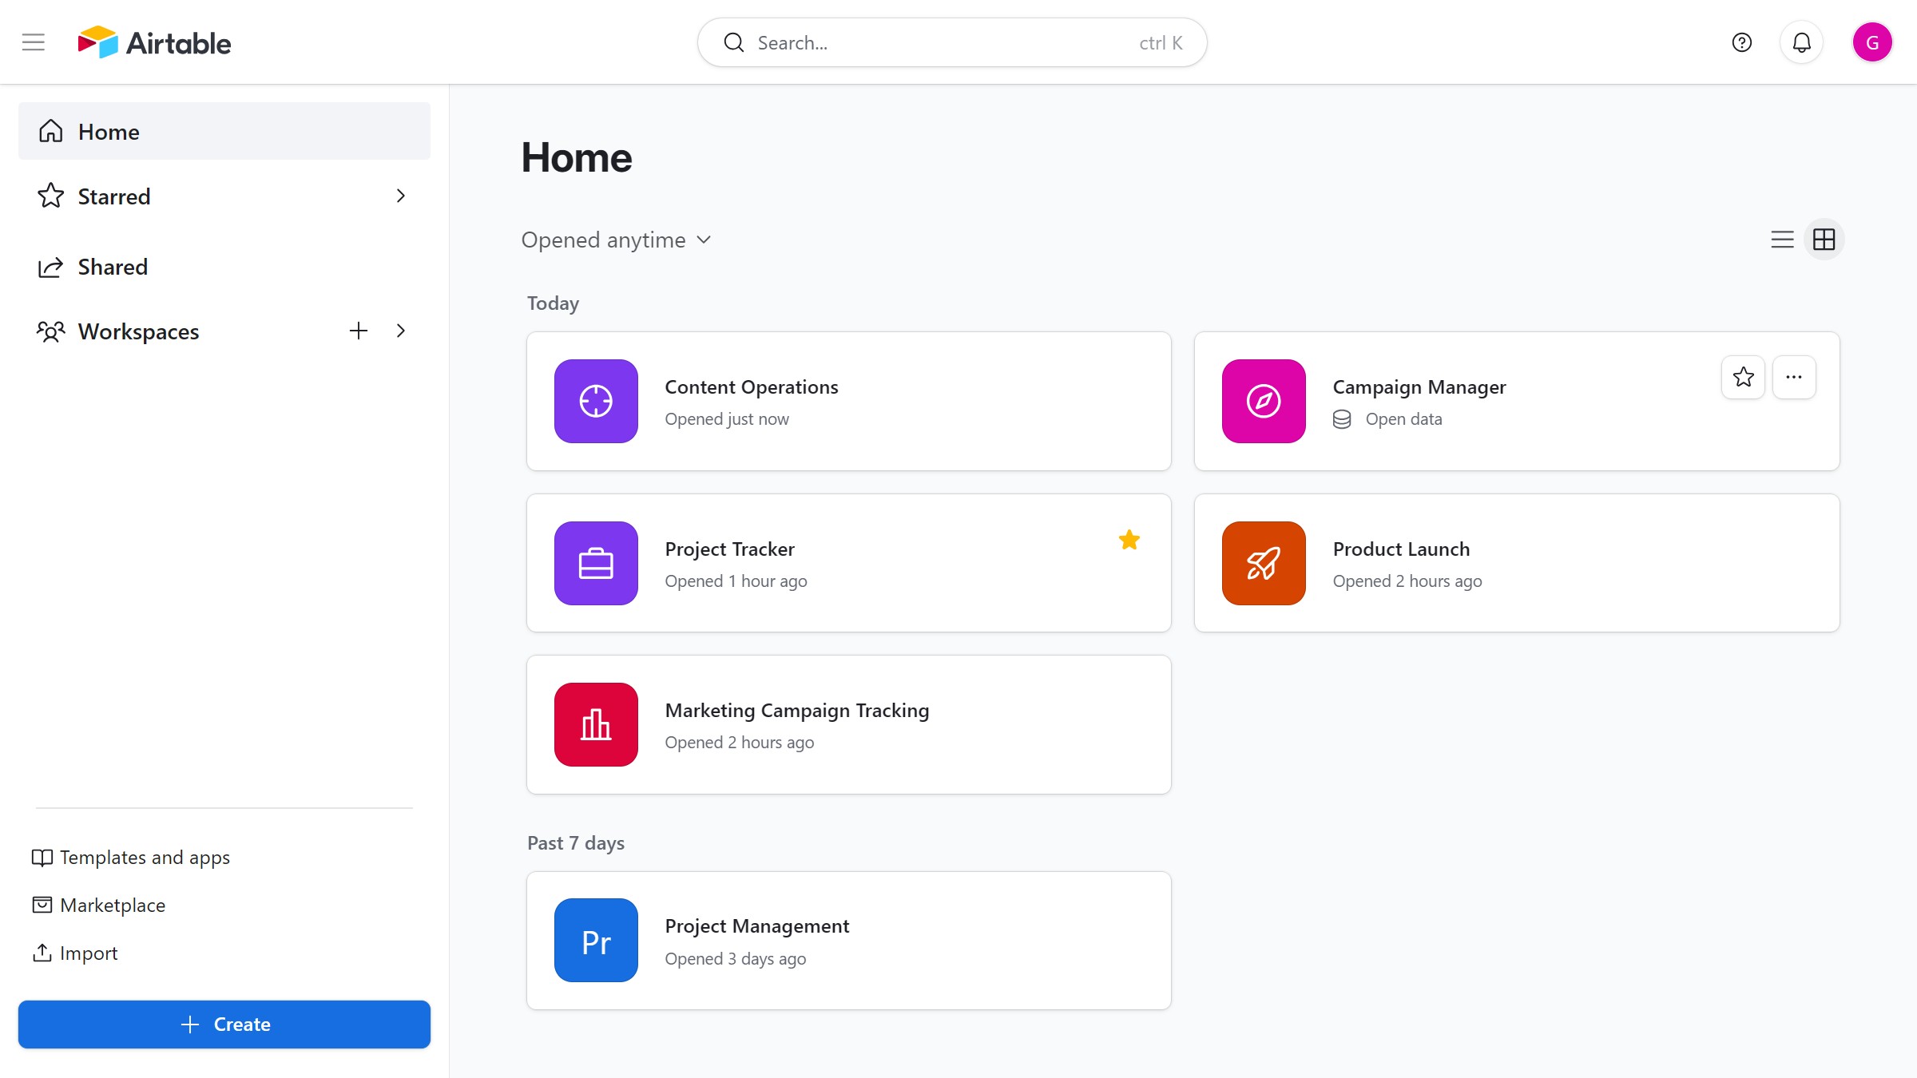
Task: Open the Opened anytime filter dropdown
Action: pyautogui.click(x=616, y=240)
